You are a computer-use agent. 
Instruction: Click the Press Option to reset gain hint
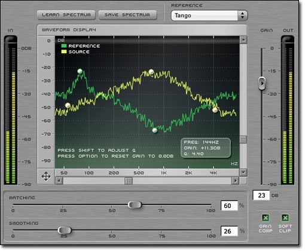tap(115, 156)
